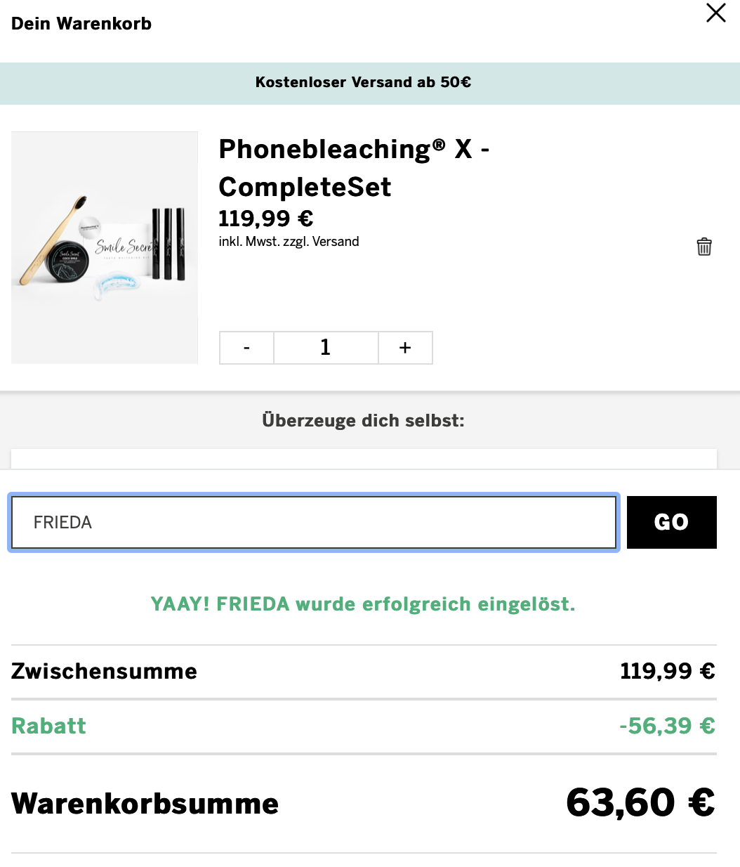Decrease quantity with the minus button
The width and height of the screenshot is (740, 867).
click(x=246, y=348)
